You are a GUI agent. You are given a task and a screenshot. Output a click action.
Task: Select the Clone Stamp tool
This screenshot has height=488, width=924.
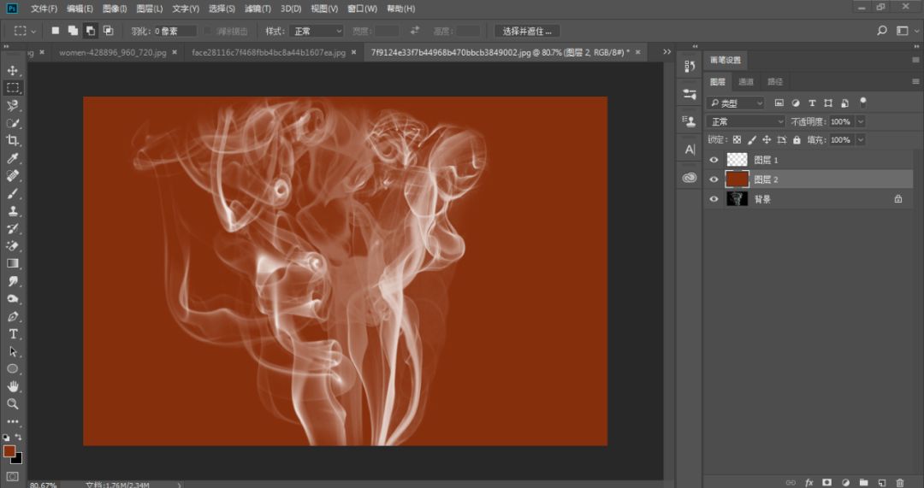(12, 211)
